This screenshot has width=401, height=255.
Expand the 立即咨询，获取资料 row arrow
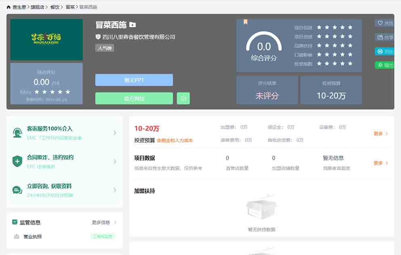[115, 190]
